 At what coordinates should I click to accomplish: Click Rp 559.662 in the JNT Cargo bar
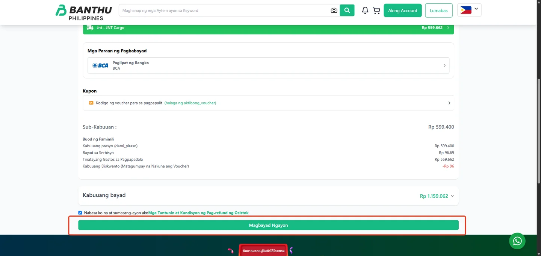(x=432, y=28)
